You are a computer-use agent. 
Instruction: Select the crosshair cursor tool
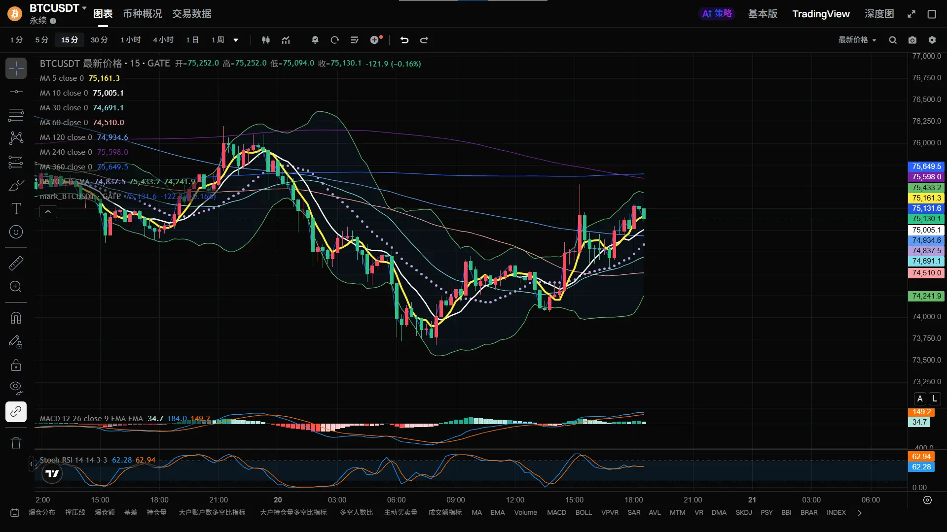click(x=16, y=68)
